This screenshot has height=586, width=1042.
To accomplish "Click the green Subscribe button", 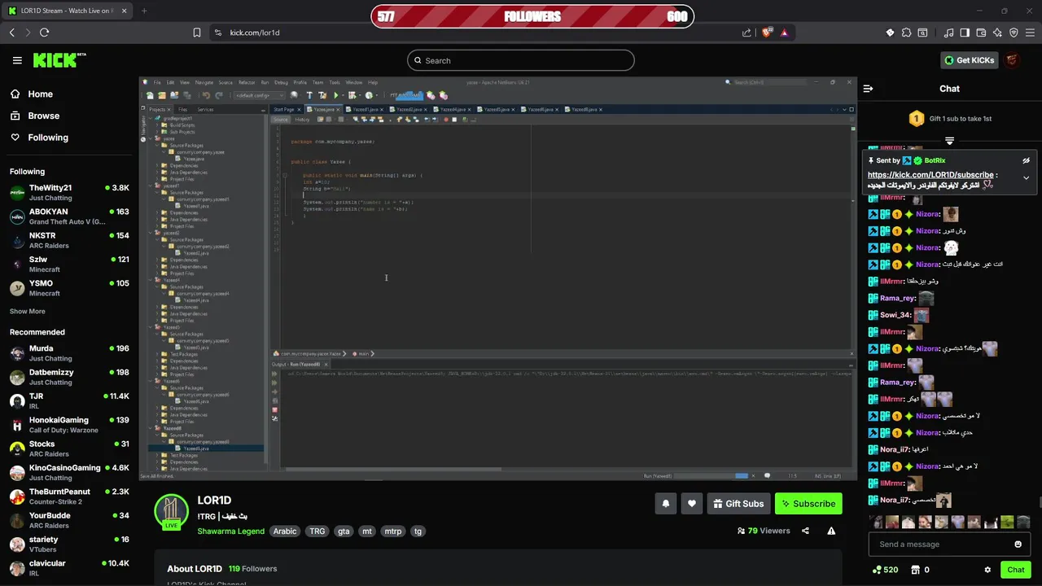I will pyautogui.click(x=808, y=504).
